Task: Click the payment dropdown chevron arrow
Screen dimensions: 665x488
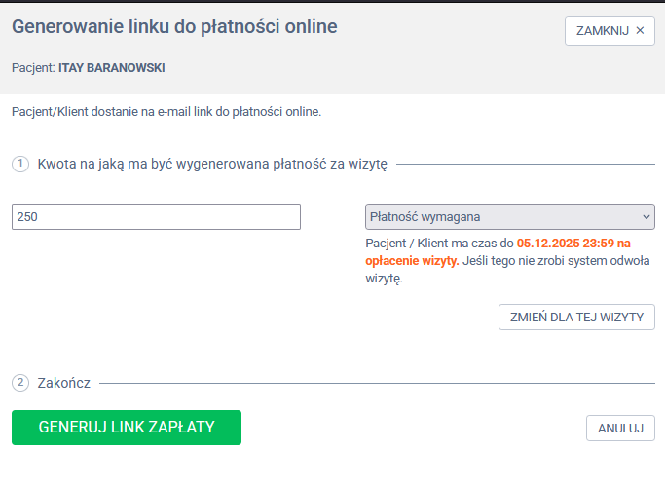Action: tap(646, 216)
